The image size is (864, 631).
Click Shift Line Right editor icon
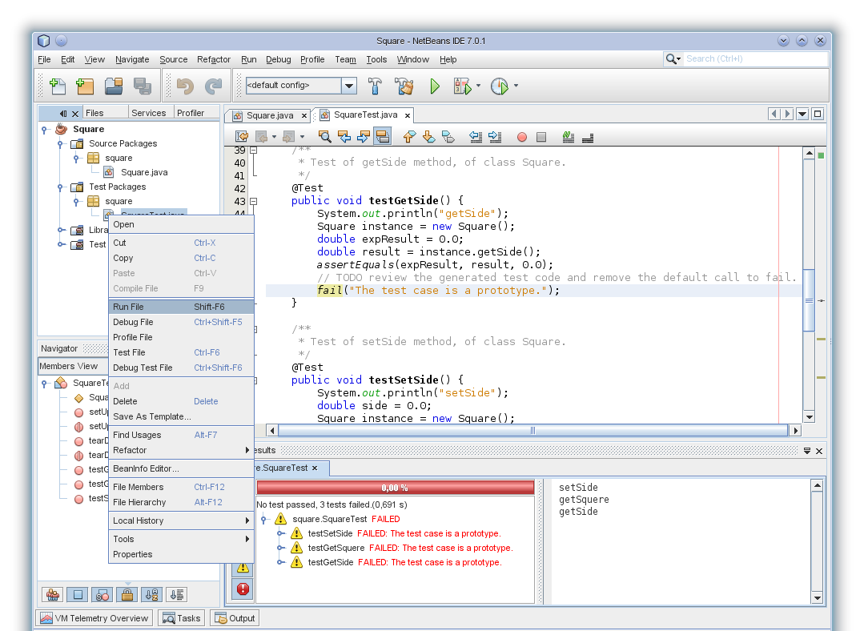(x=495, y=137)
